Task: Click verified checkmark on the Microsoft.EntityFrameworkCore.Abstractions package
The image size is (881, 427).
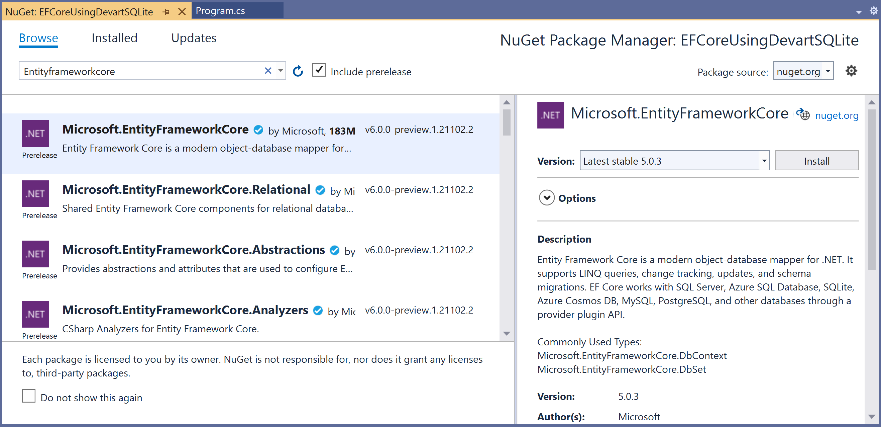Action: coord(334,250)
